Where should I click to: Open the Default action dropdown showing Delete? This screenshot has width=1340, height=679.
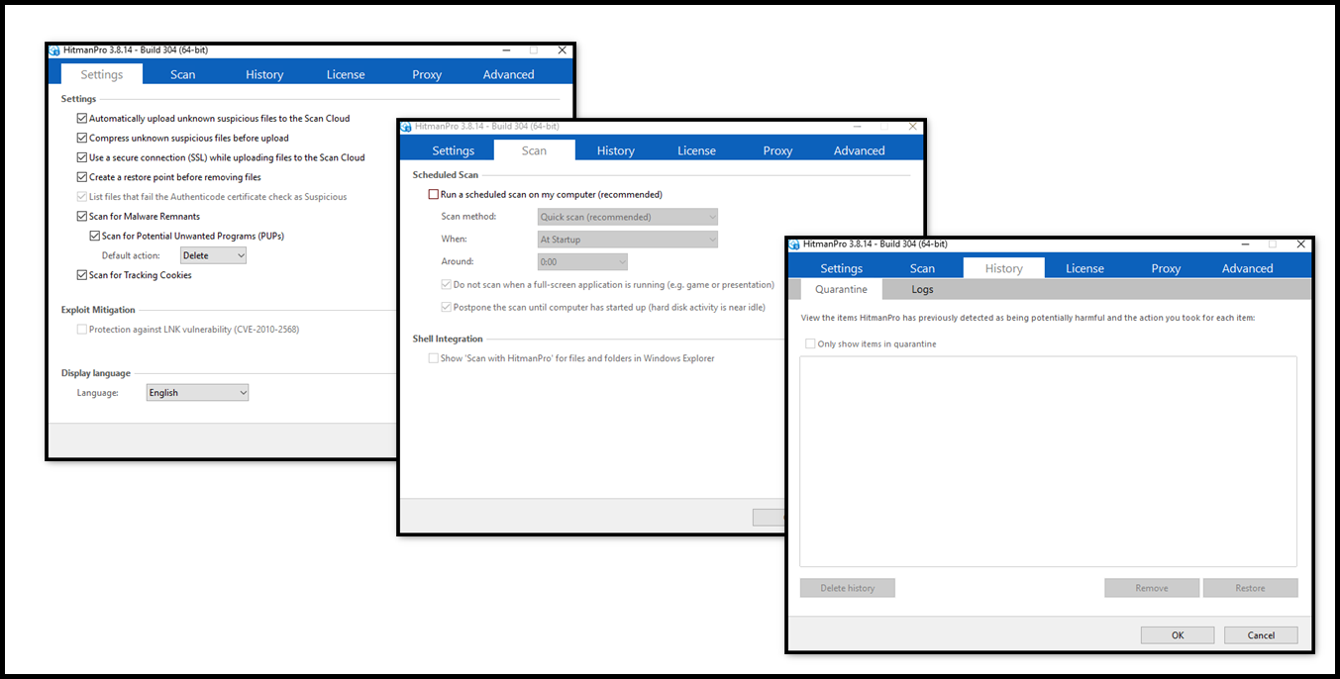(x=213, y=255)
